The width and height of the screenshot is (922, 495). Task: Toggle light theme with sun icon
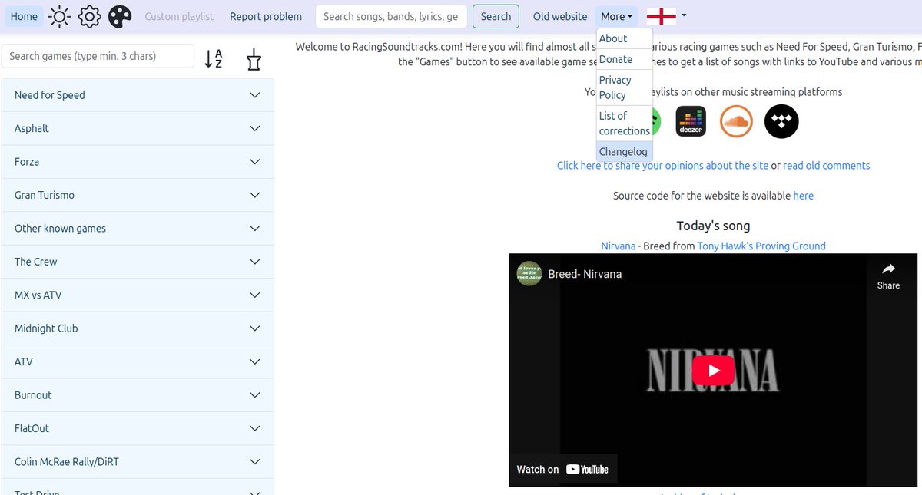click(x=60, y=16)
